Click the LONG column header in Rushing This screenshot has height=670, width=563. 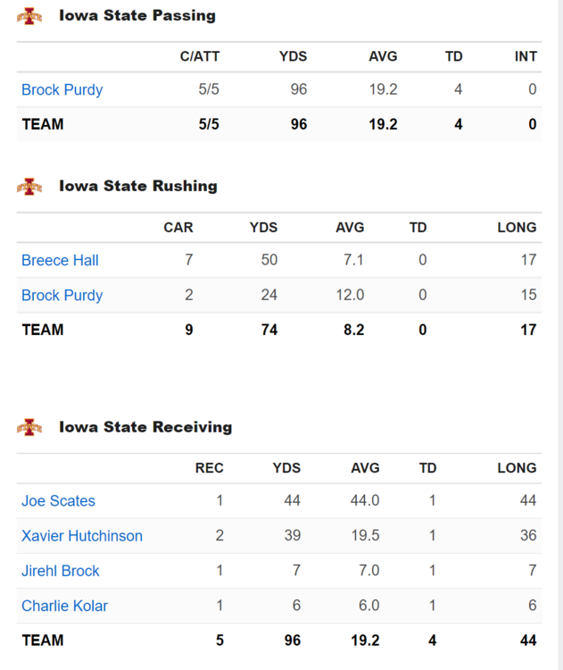[517, 227]
